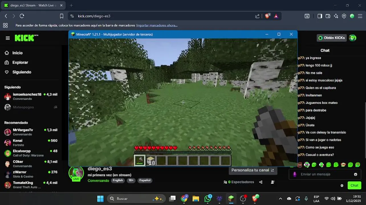Open Task View on the taskbar

(x=172, y=199)
